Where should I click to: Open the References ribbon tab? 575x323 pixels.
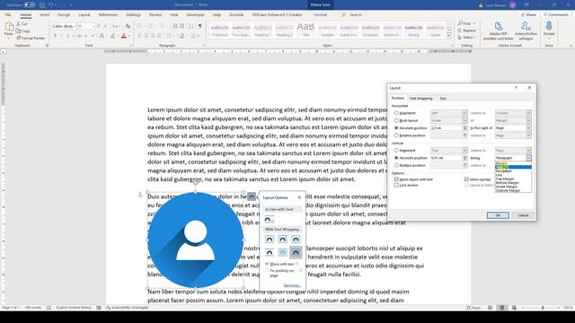click(x=108, y=14)
